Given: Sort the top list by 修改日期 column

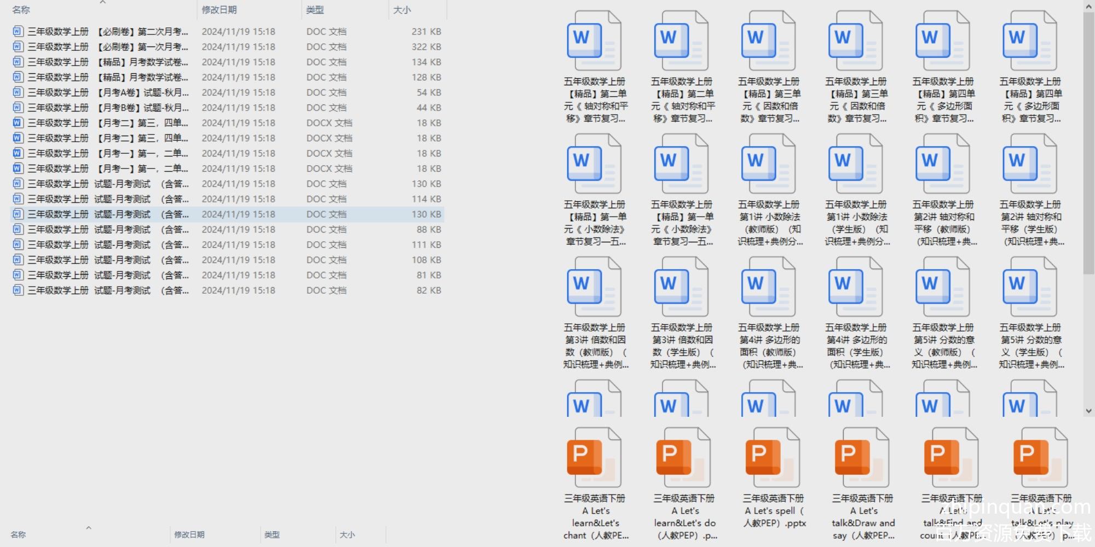Looking at the screenshot, I should click(x=219, y=10).
